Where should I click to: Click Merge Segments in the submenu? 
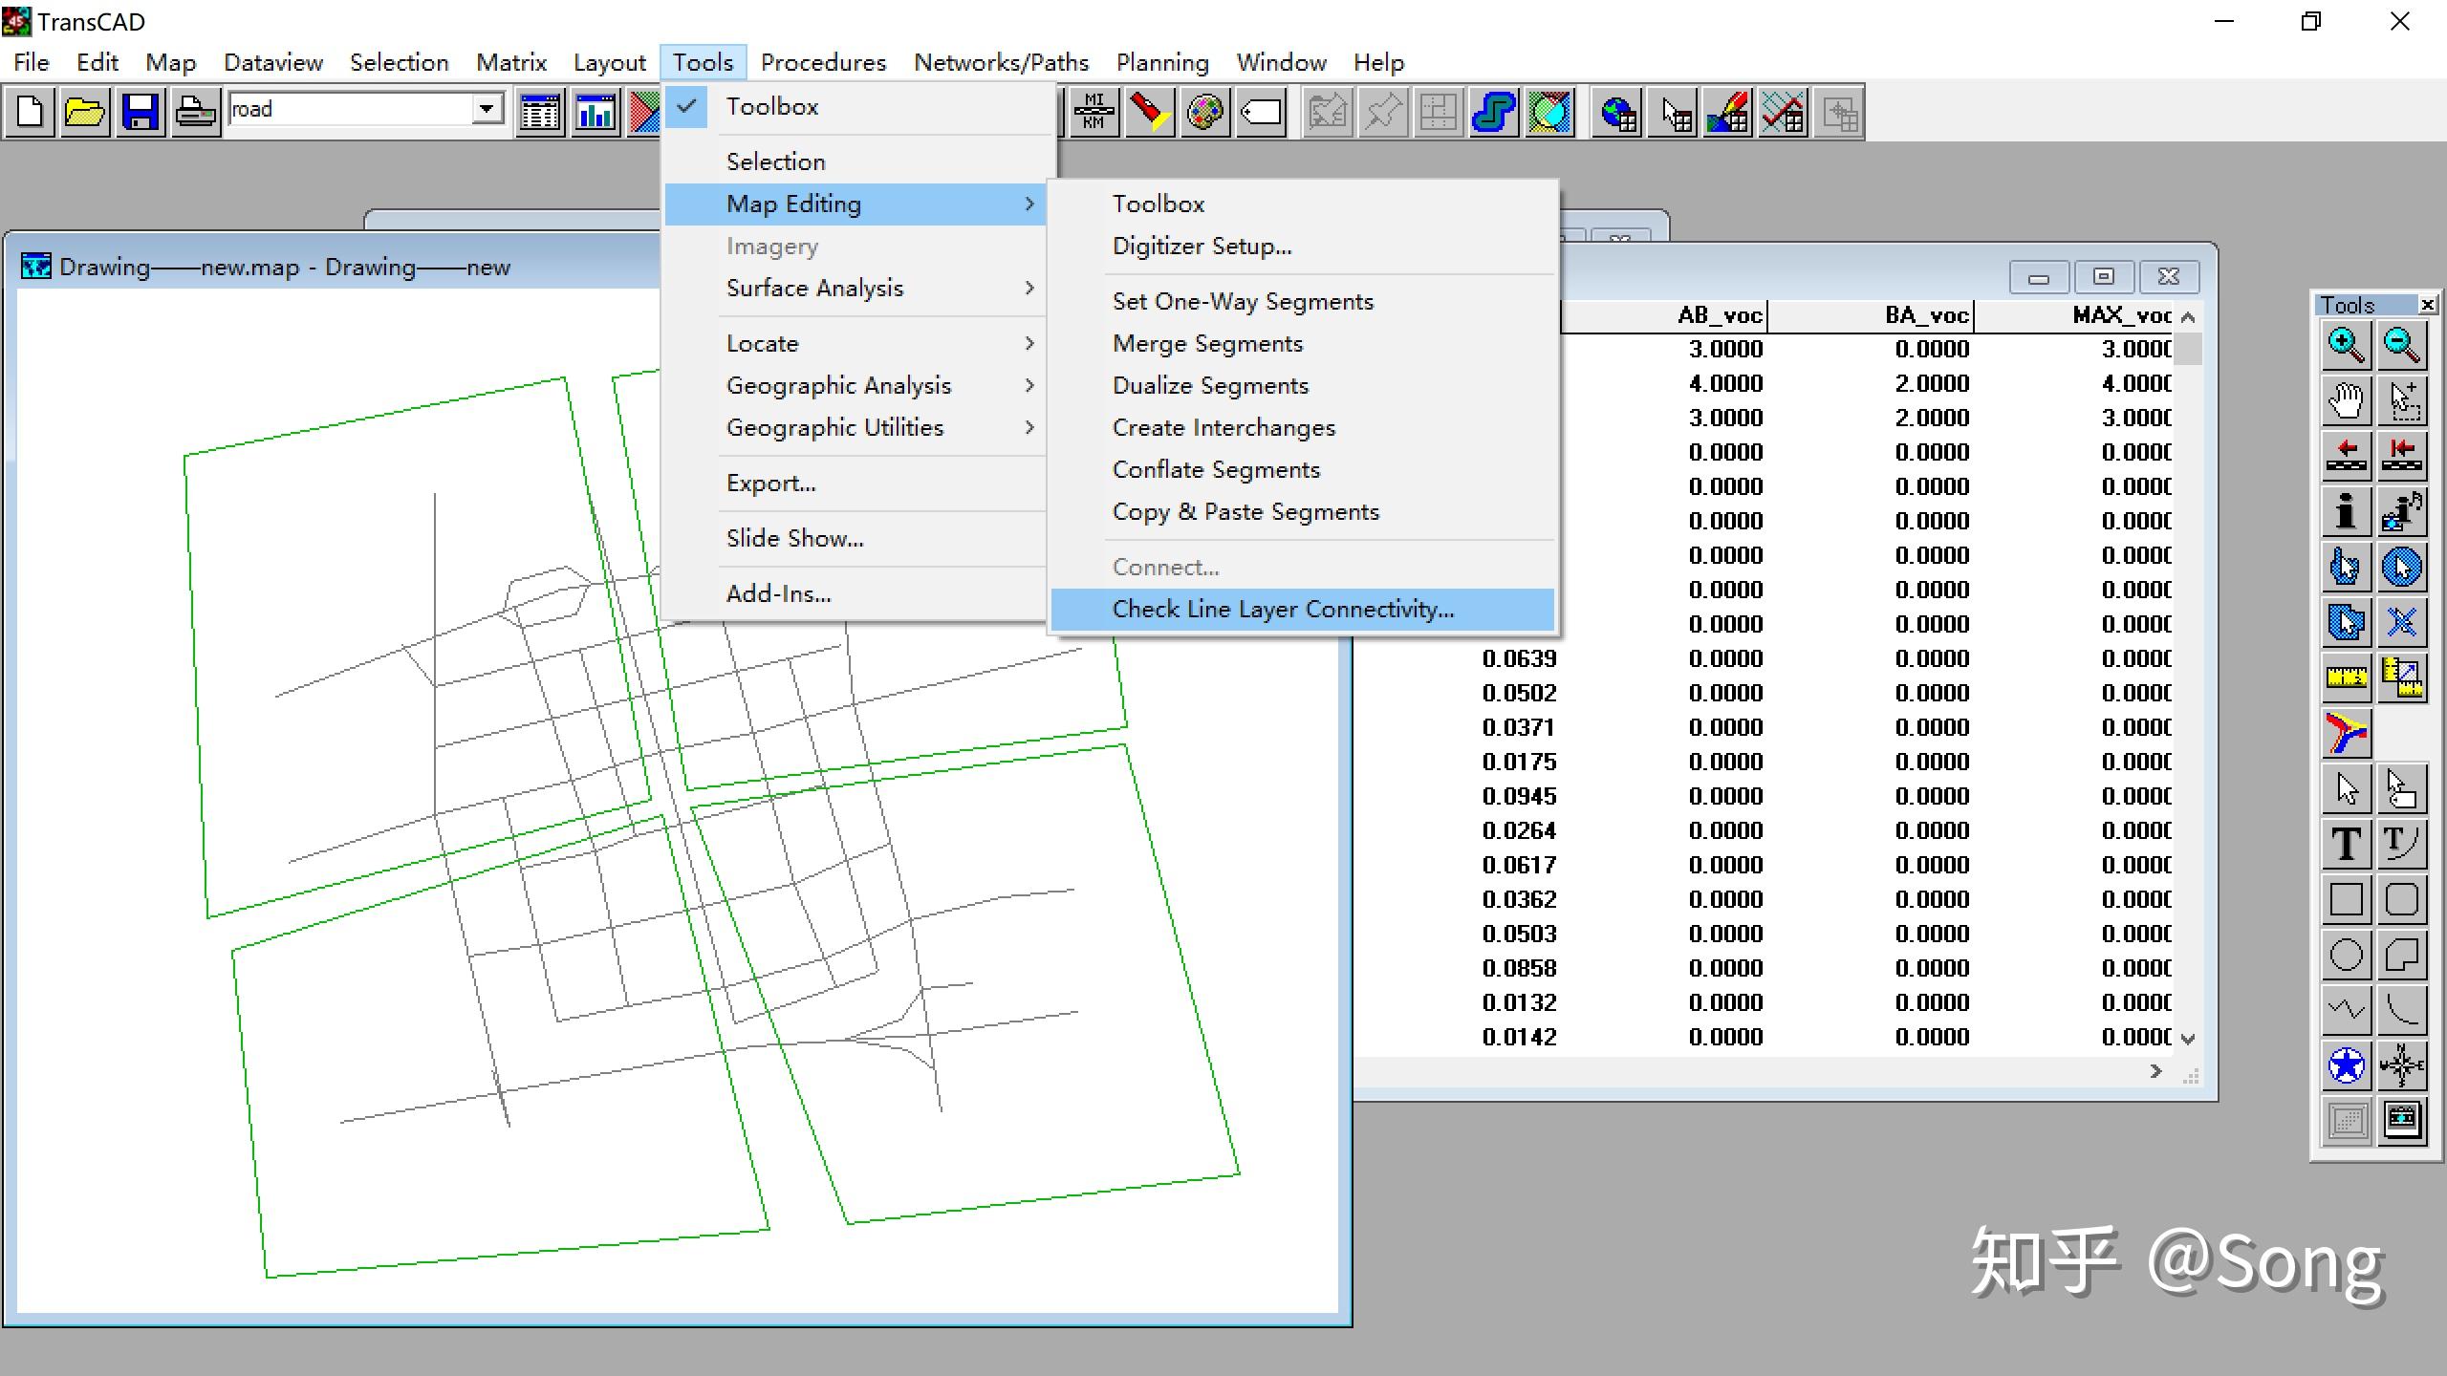click(1207, 343)
